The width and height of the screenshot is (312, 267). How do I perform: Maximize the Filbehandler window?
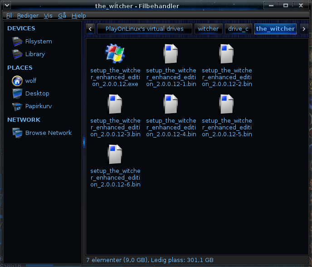(x=286, y=5)
